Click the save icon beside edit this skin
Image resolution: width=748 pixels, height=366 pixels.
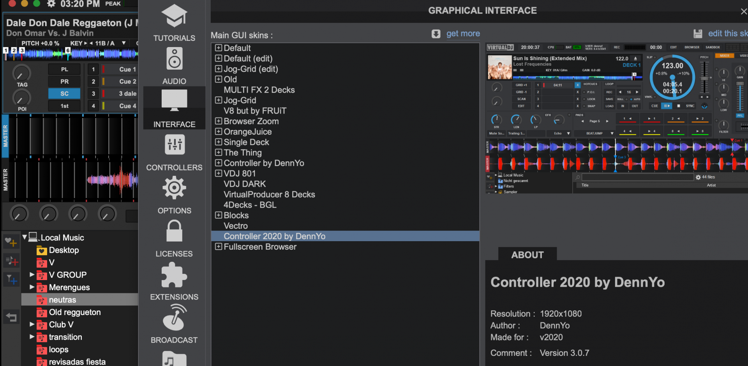click(x=698, y=34)
